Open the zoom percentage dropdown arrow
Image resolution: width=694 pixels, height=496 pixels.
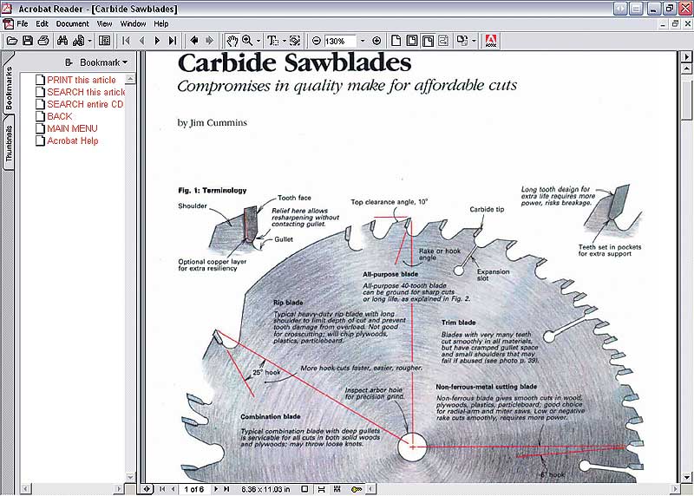pyautogui.click(x=363, y=41)
